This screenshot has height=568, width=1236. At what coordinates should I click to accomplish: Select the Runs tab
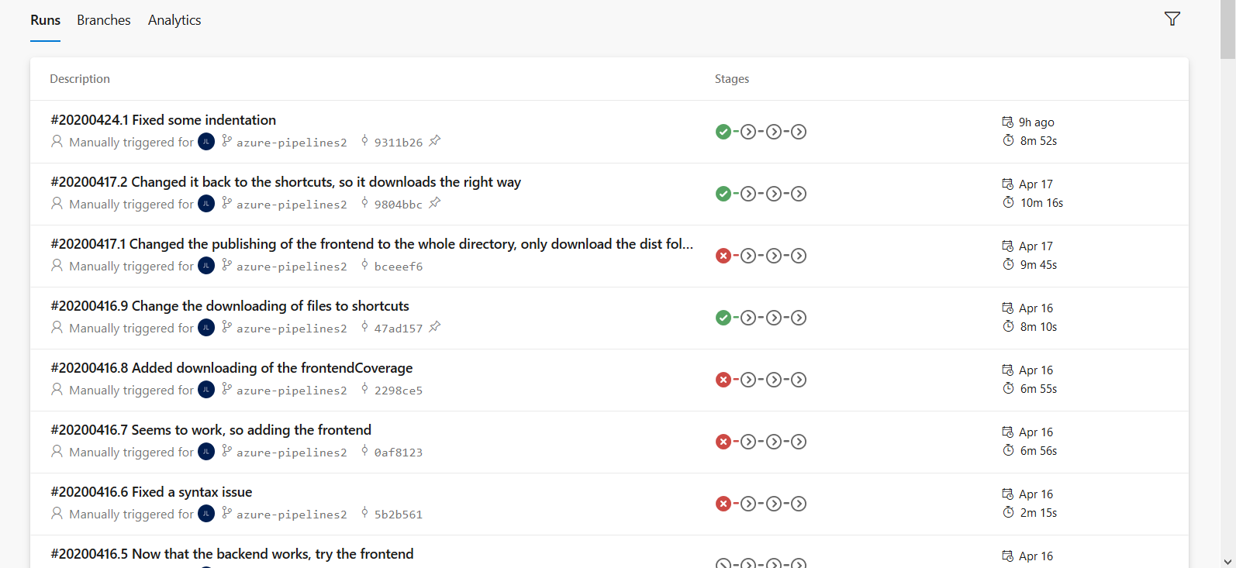45,20
